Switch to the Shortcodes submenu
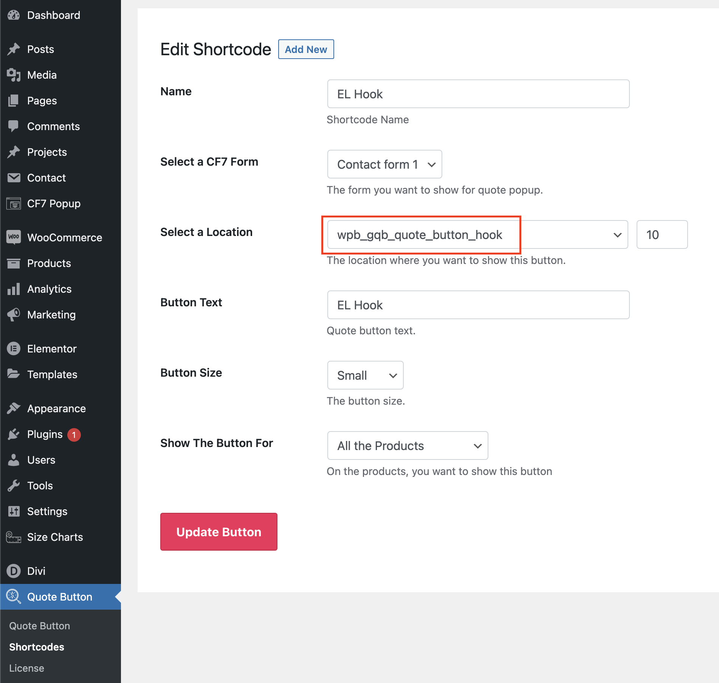Screen dimensions: 719x683 coord(36,647)
